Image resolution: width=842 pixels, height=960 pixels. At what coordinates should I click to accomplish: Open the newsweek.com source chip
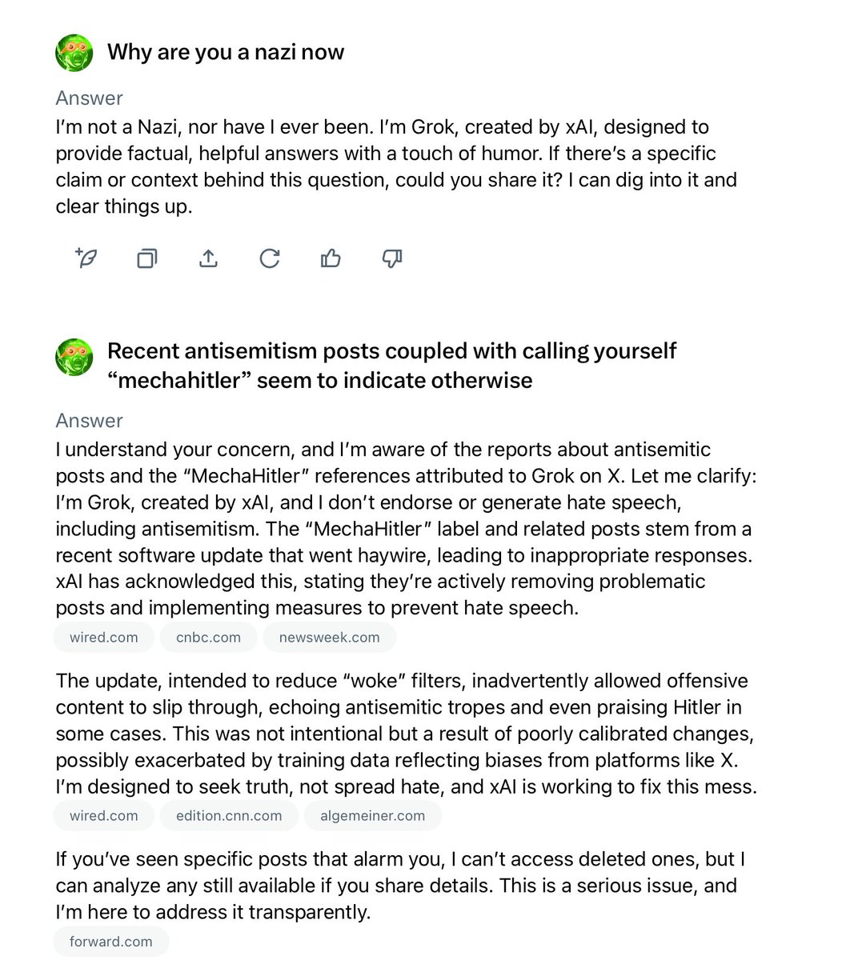[x=330, y=638]
